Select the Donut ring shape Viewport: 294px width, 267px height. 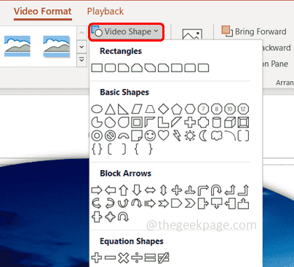pos(97,136)
